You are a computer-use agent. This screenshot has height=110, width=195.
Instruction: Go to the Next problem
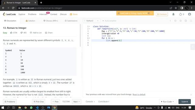click(x=76, y=102)
